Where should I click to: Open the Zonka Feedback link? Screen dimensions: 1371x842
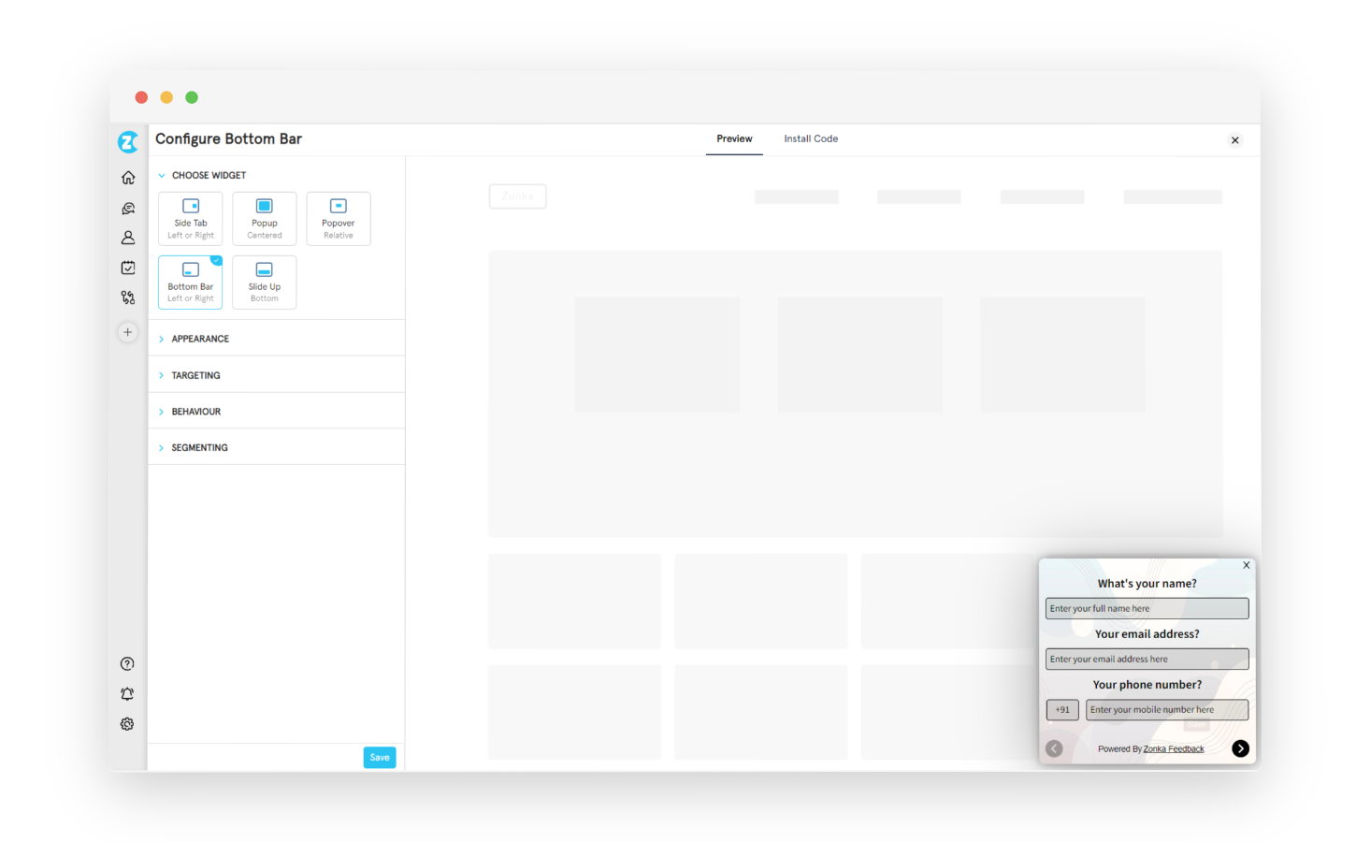click(x=1174, y=749)
